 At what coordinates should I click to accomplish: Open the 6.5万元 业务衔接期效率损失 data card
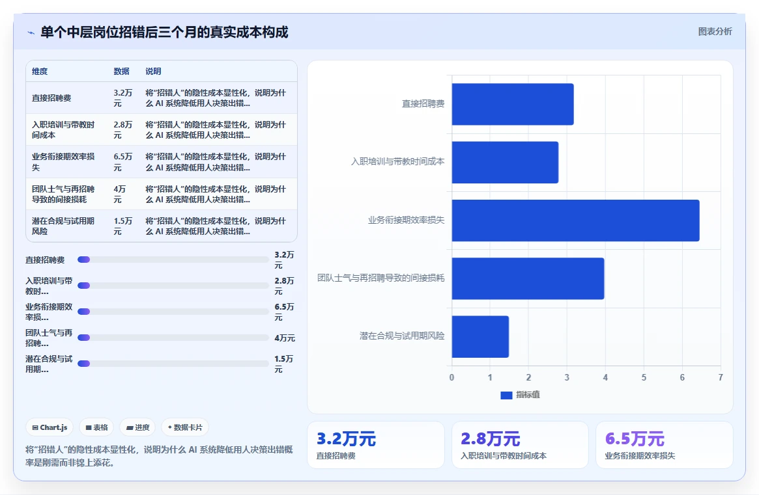click(x=664, y=445)
